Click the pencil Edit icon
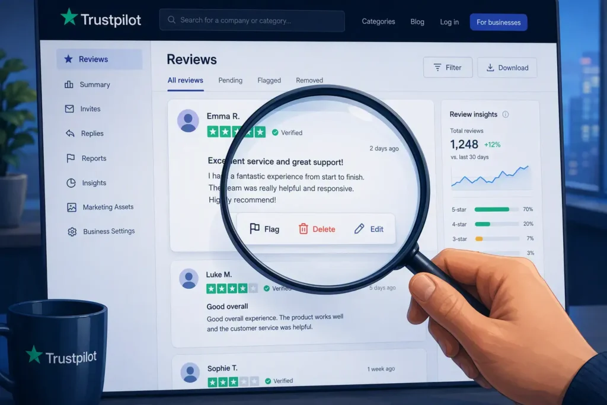Image resolution: width=607 pixels, height=405 pixels. (x=359, y=228)
